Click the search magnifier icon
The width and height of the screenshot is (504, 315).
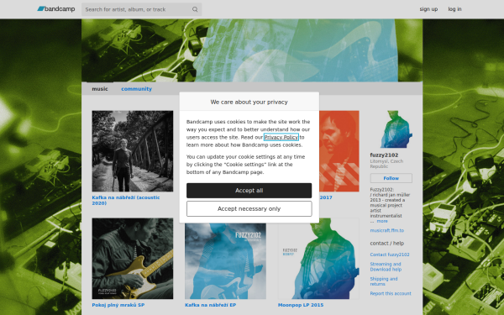[195, 9]
